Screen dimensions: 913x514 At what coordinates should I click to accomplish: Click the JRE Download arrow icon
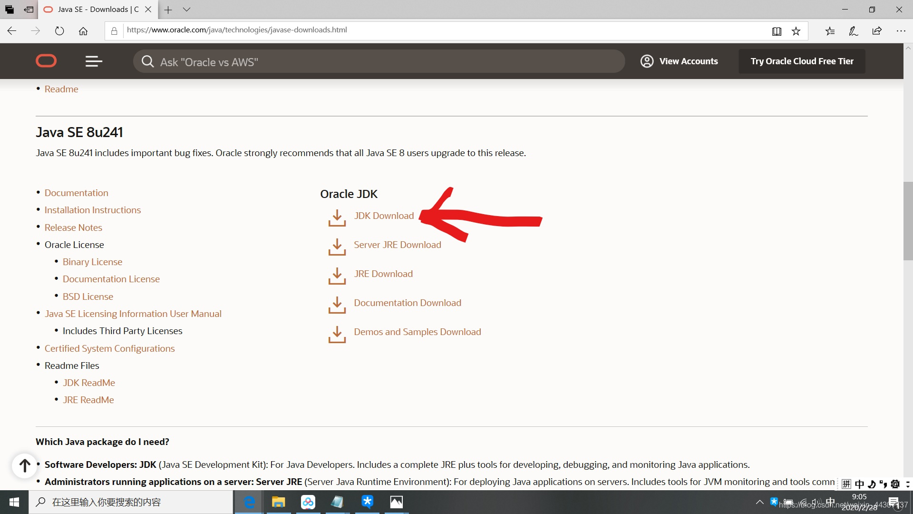(337, 276)
